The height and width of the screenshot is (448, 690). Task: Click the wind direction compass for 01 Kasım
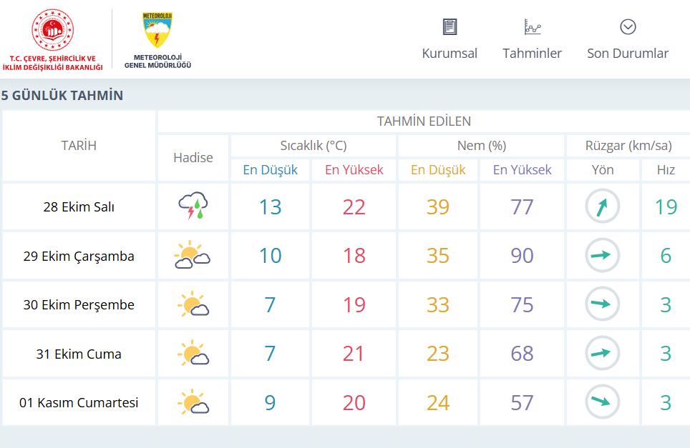pyautogui.click(x=603, y=402)
